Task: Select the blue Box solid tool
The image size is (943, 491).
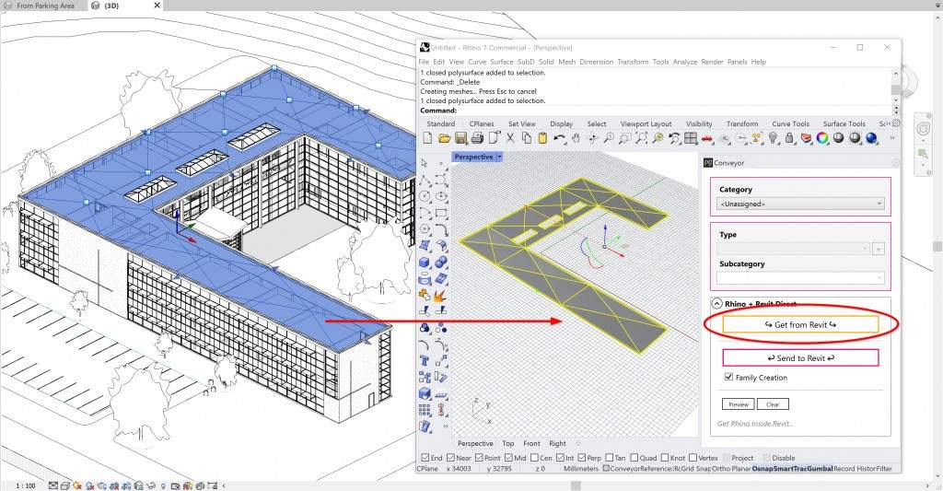Action: coord(425,263)
